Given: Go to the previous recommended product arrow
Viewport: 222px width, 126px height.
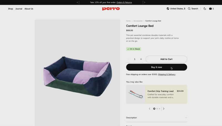Looking at the screenshot, I should coord(150,109).
